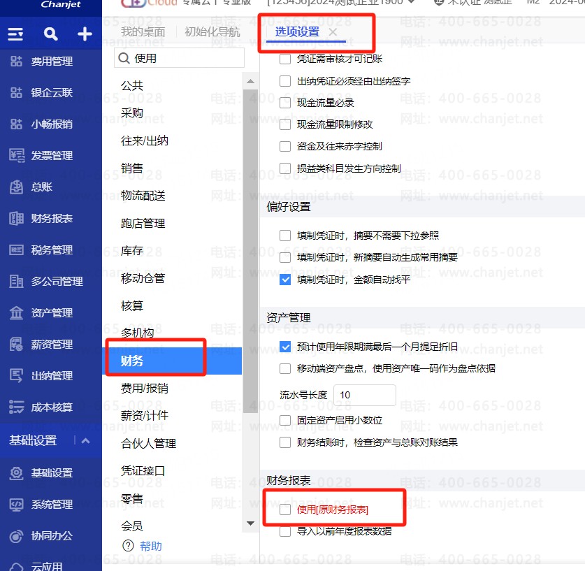Open 总账 general ledger icon
Viewport: 585px width, 571px height.
pos(16,187)
